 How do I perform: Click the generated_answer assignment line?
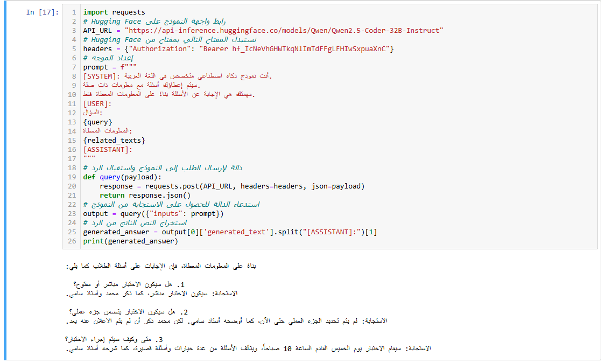click(x=230, y=232)
